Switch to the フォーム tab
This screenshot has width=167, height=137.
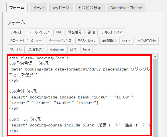click(x=17, y=7)
